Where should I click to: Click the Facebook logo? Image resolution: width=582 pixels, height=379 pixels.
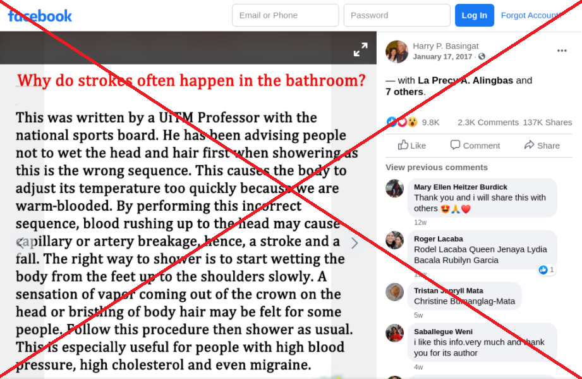pos(40,16)
